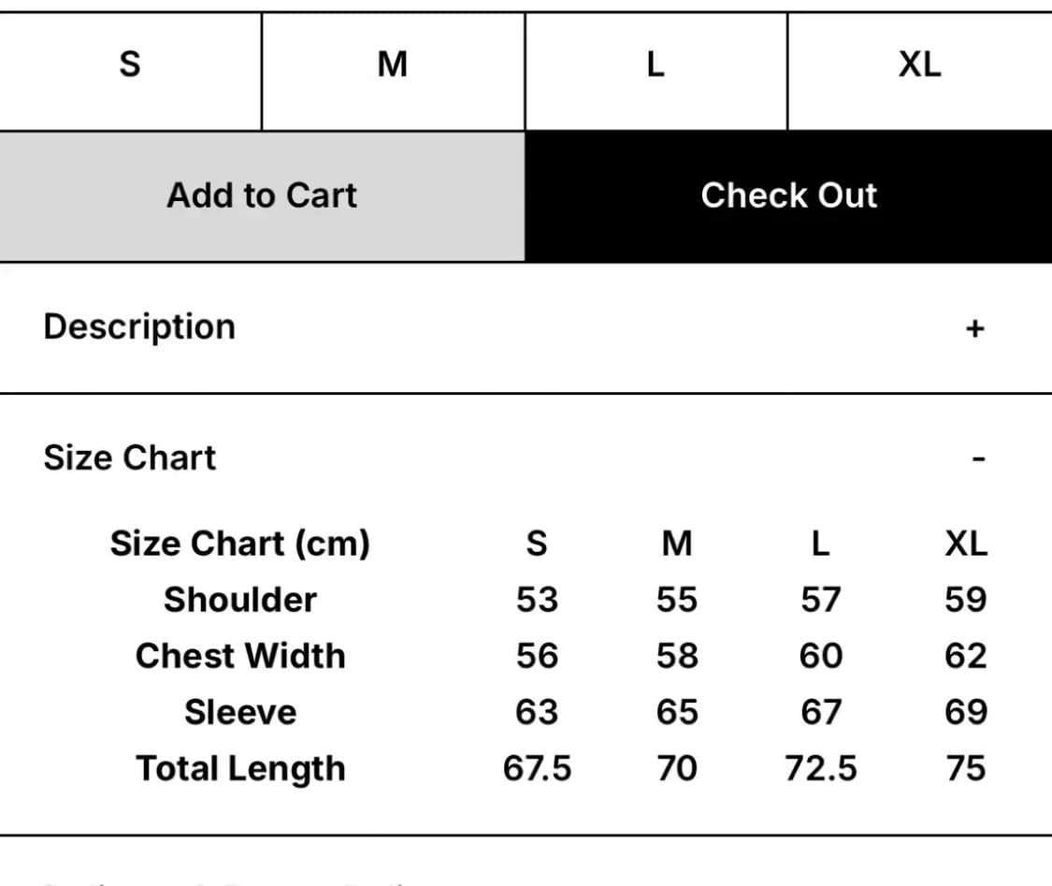The height and width of the screenshot is (886, 1052).
Task: Click the S column header in chart
Action: [x=537, y=544]
